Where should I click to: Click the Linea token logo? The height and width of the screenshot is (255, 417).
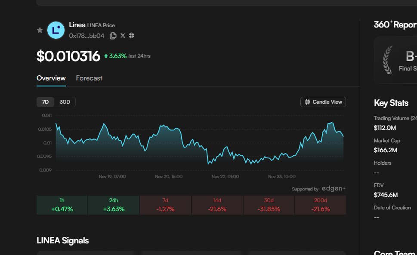[56, 30]
